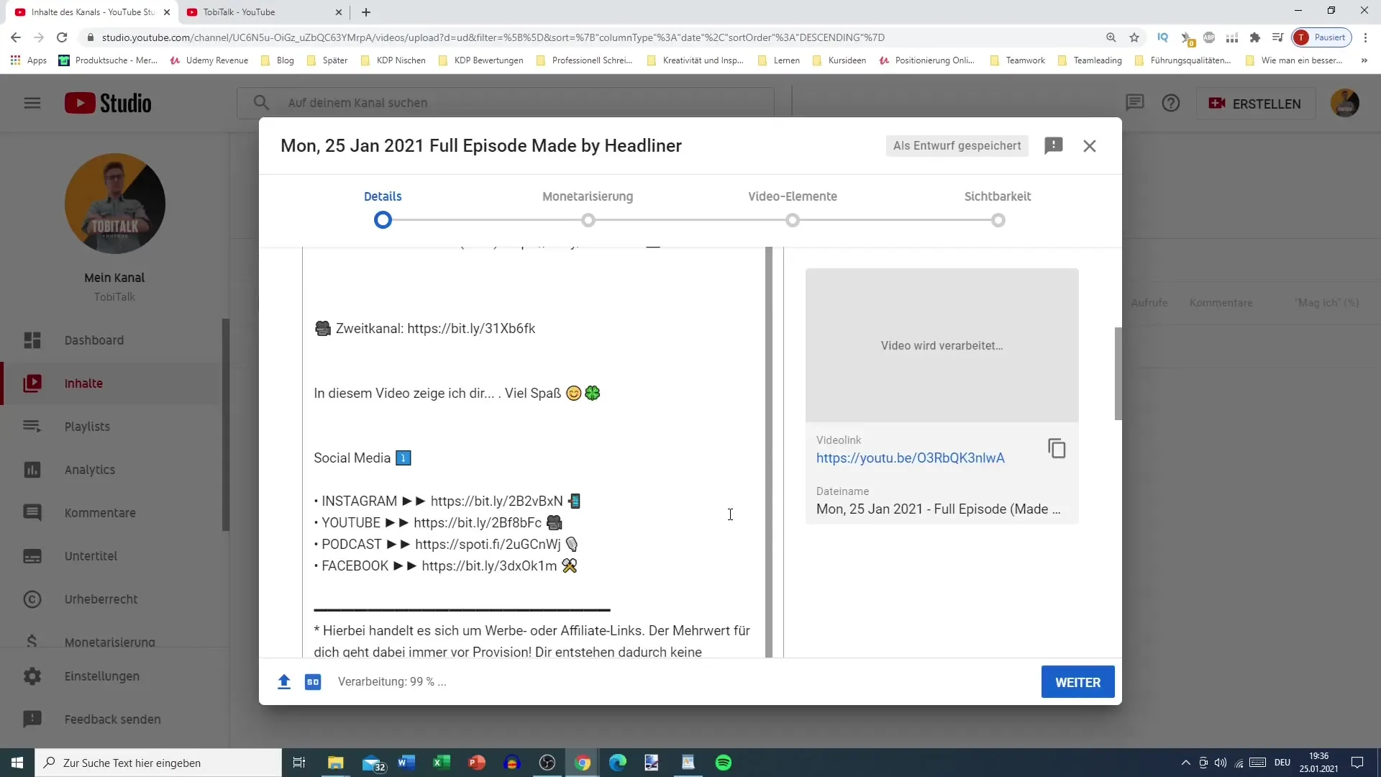Click the channel search field

point(506,103)
